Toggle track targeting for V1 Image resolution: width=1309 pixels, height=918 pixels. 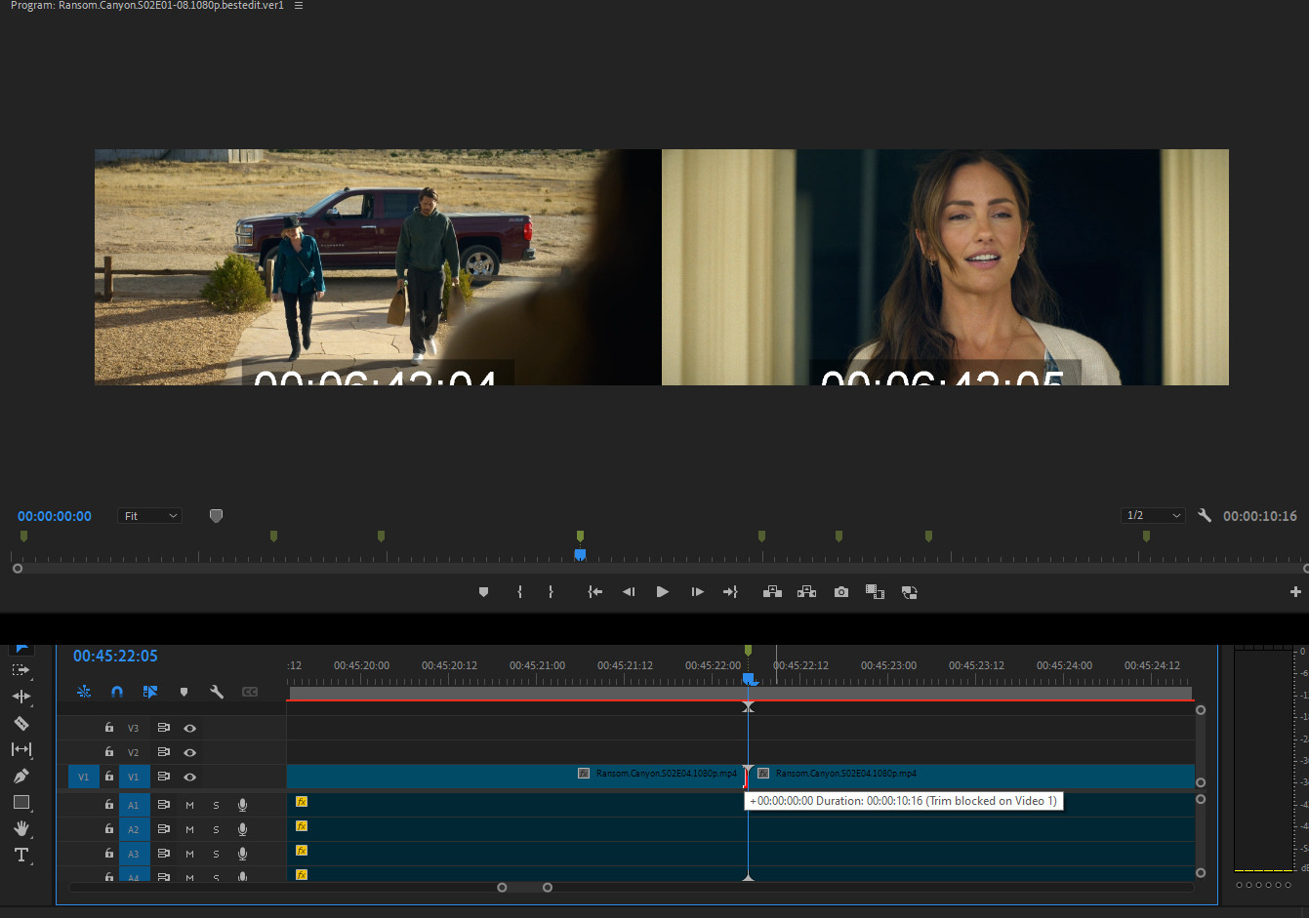coord(134,777)
